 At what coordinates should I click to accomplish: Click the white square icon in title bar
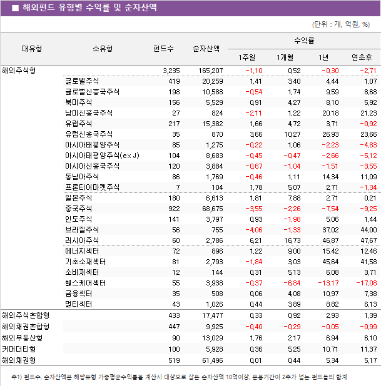click(14, 8)
